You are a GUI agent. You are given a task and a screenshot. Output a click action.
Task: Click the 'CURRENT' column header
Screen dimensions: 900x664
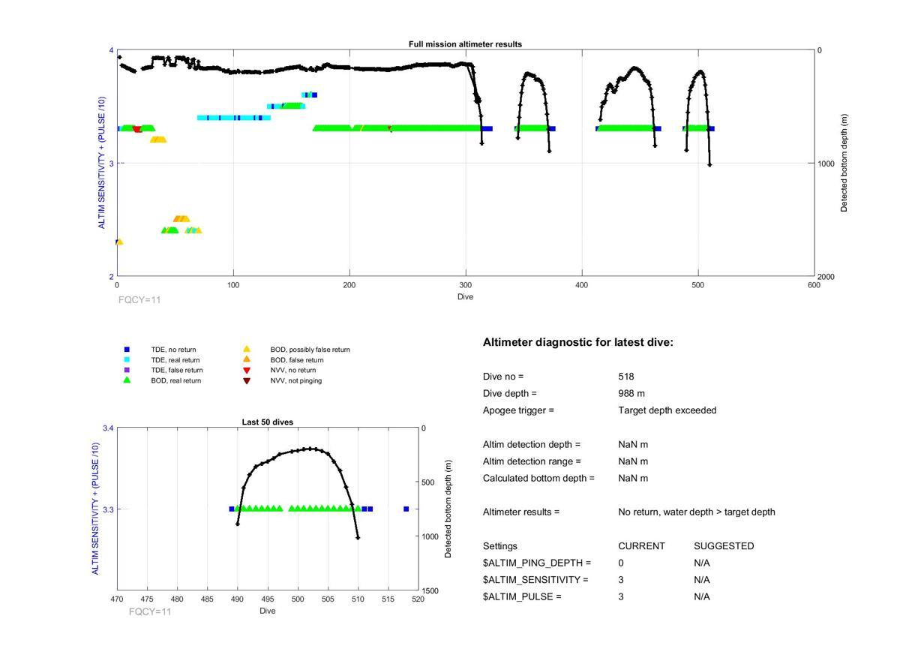pos(641,546)
